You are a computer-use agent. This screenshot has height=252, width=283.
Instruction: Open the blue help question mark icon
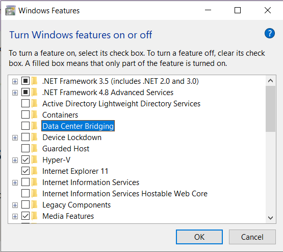click(x=270, y=33)
